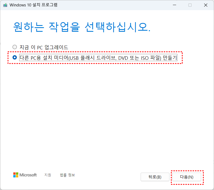214x190 pixels.
Task: Click the '원하는 작업을 선택하십시오.' heading
Action: [x=82, y=27]
